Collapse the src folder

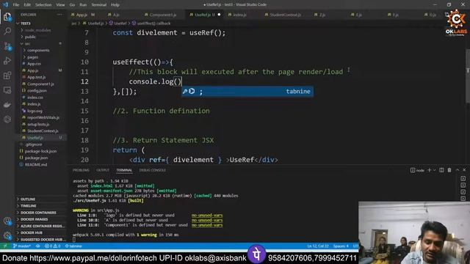point(27,44)
